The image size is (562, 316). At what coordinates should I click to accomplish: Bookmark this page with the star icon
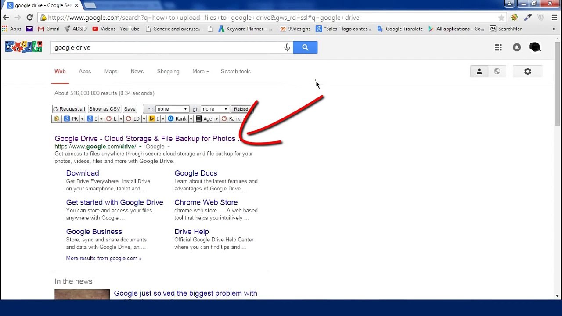tap(501, 18)
